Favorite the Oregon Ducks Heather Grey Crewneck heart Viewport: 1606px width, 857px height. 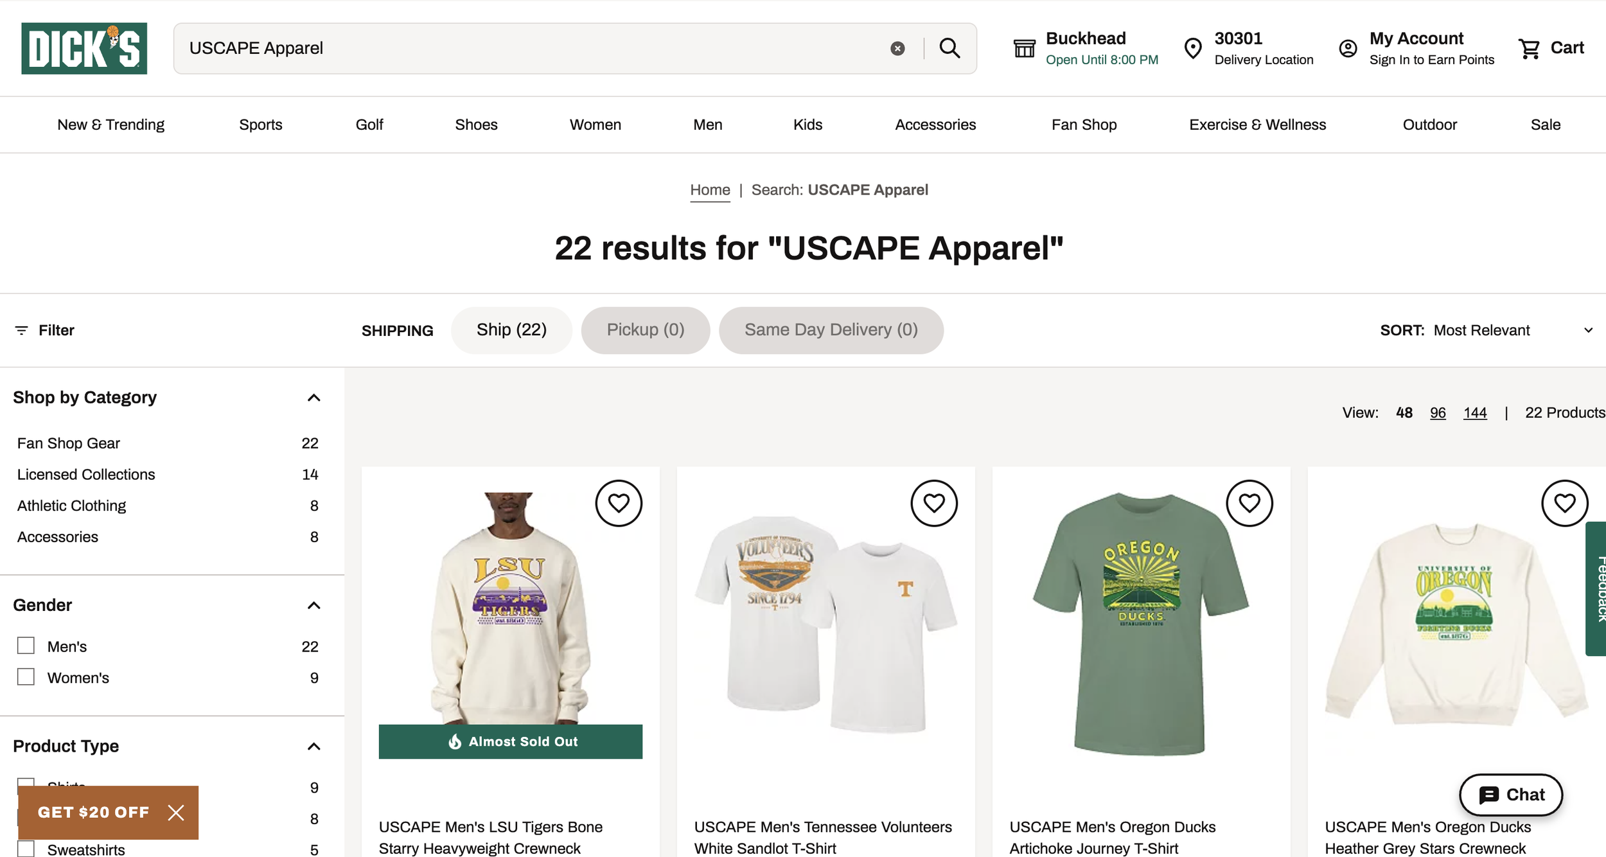tap(1565, 503)
